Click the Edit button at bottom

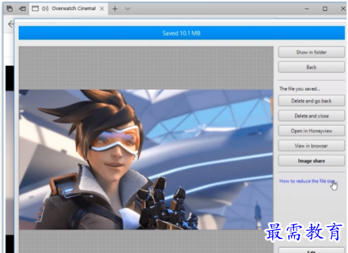pyautogui.click(x=311, y=250)
